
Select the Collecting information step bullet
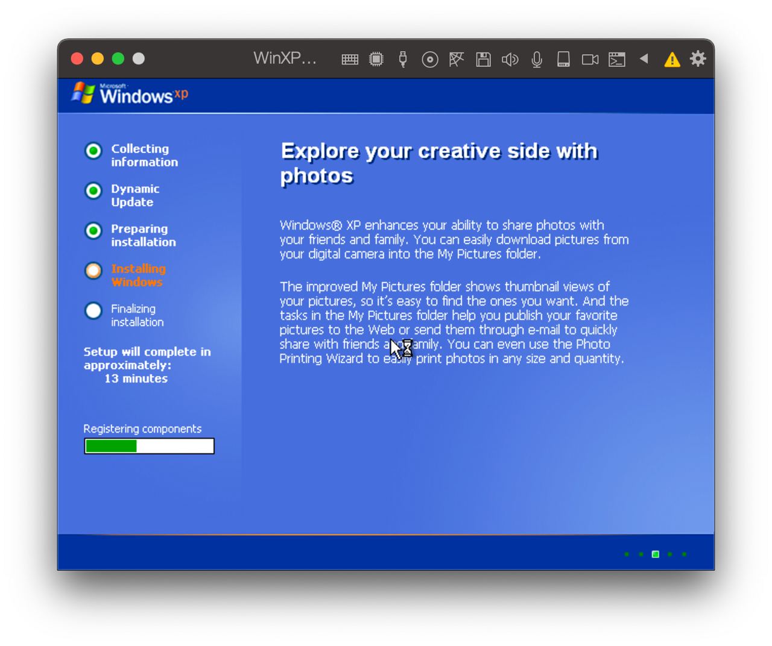coord(93,151)
